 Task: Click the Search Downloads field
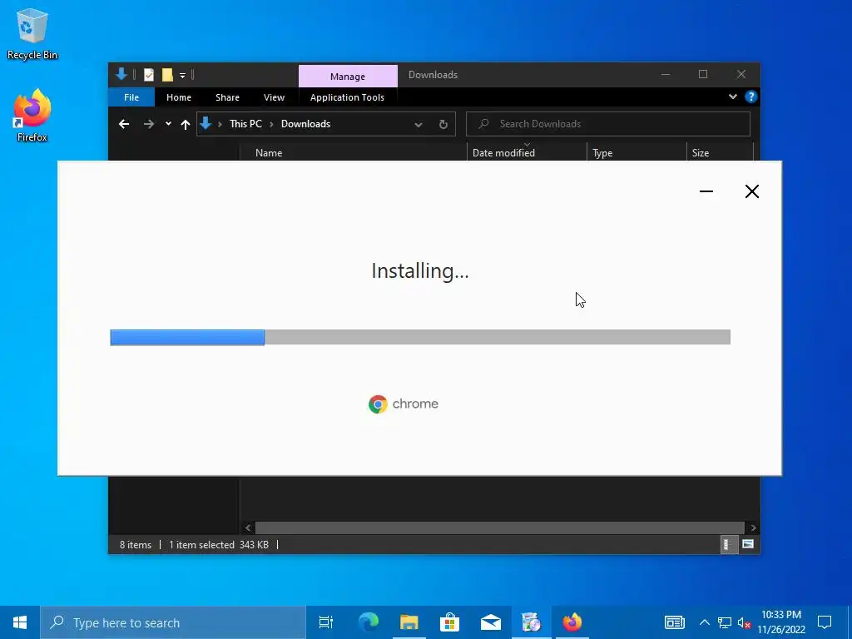(608, 124)
